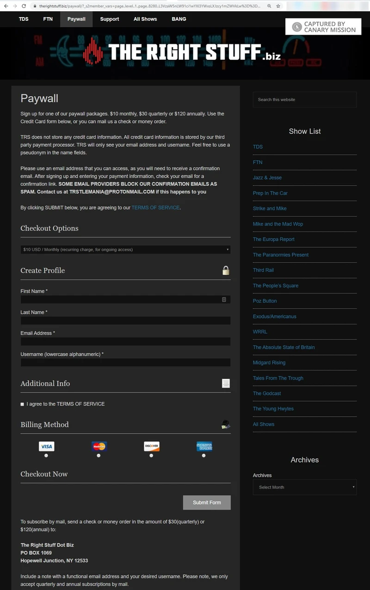The width and height of the screenshot is (370, 590).
Task: Select the American Express radio button
Action: pos(204,456)
